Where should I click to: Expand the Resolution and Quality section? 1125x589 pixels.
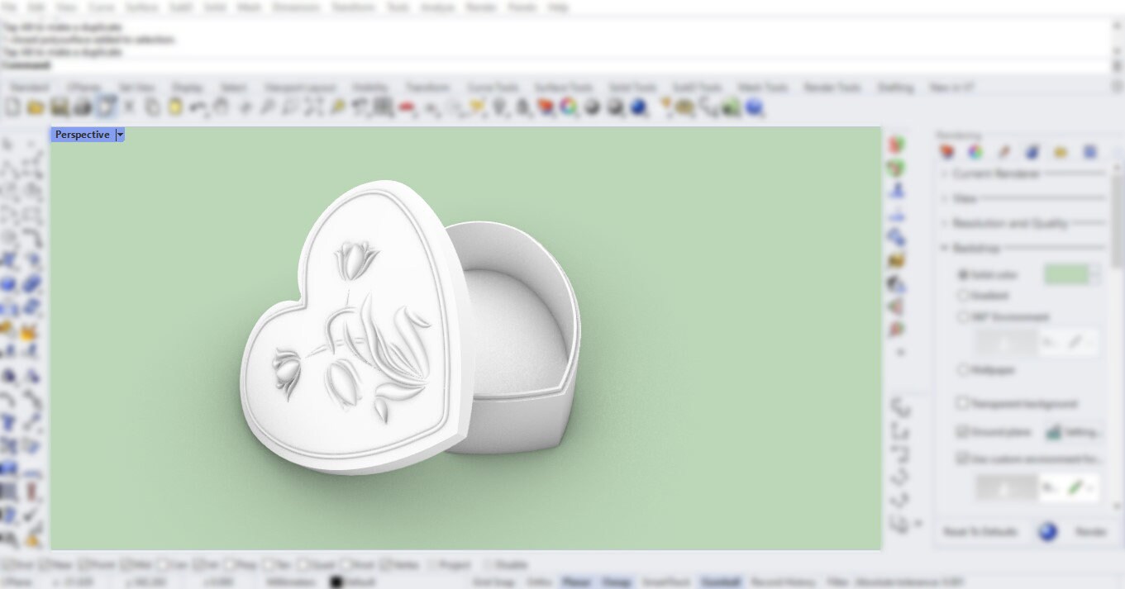click(x=944, y=222)
